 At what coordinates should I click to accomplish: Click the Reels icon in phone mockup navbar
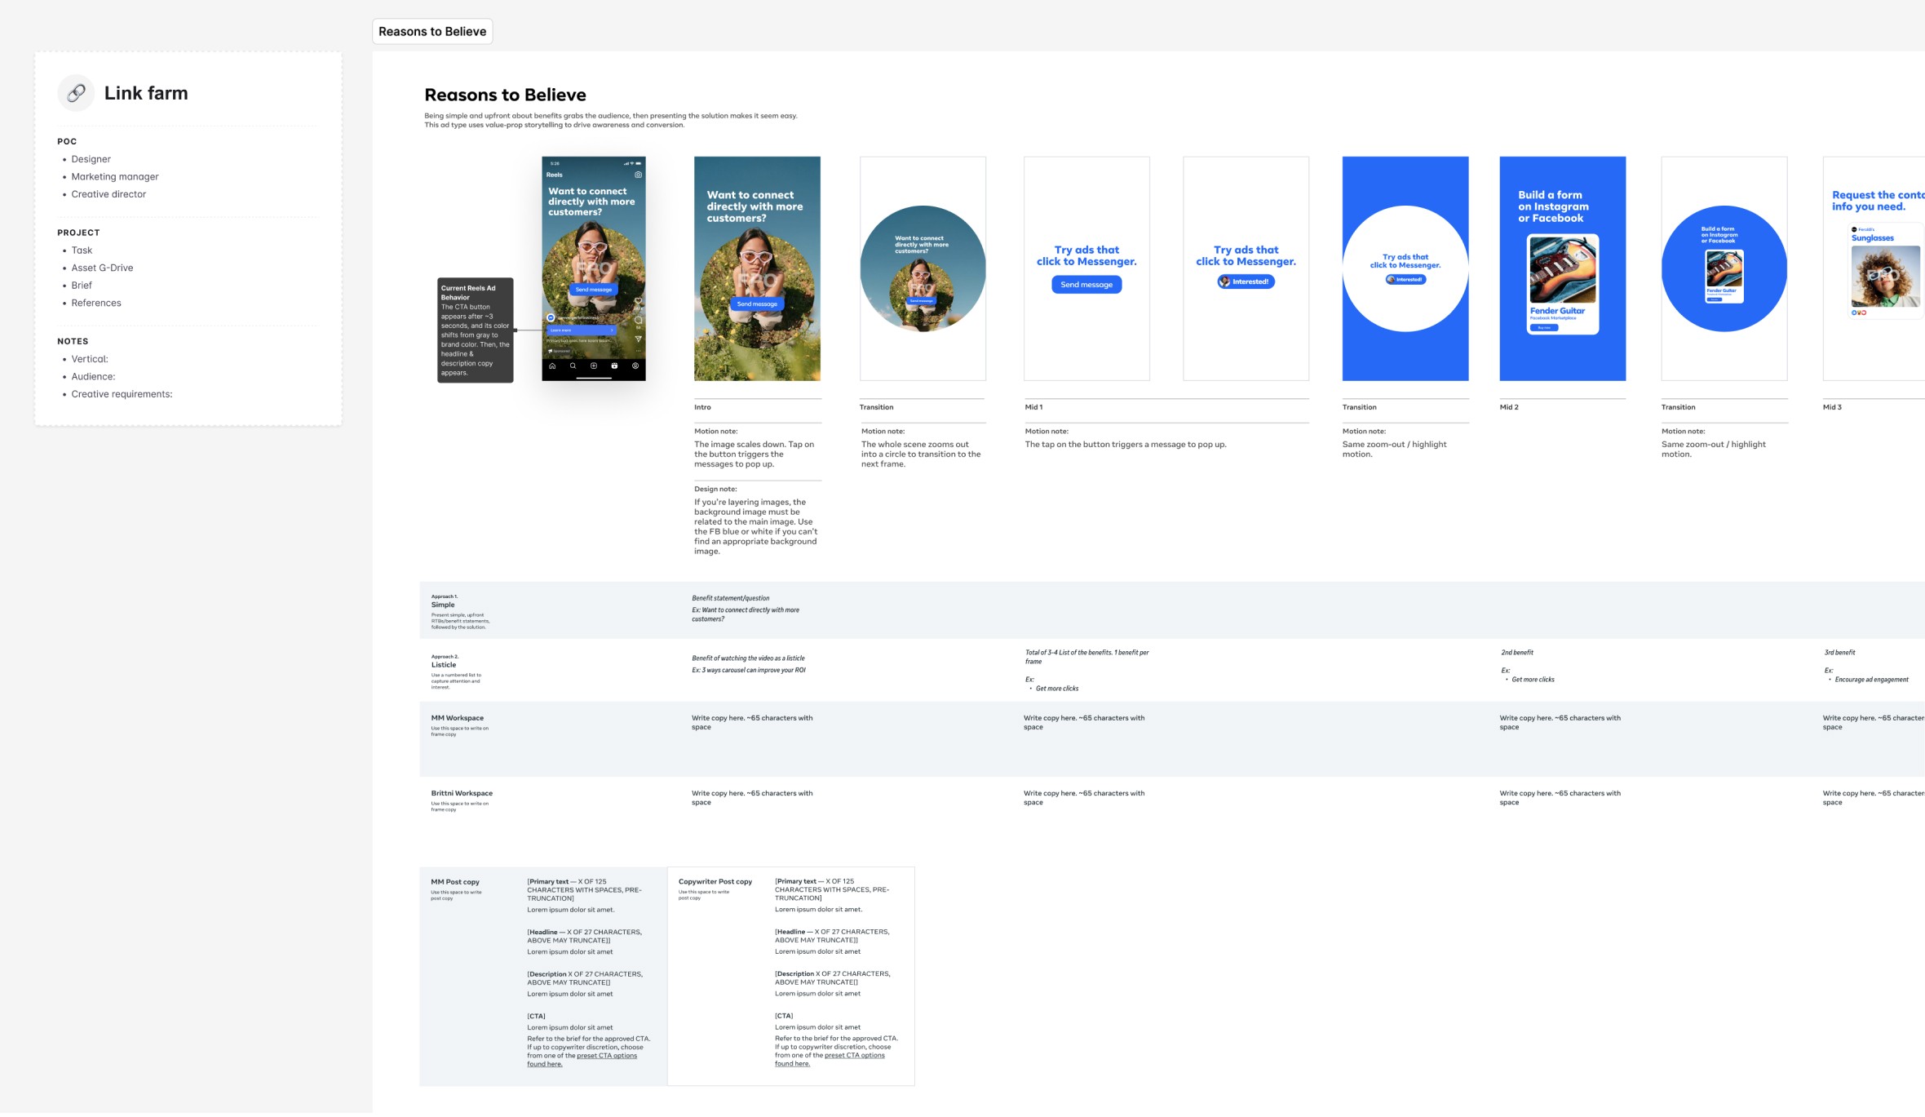point(614,366)
